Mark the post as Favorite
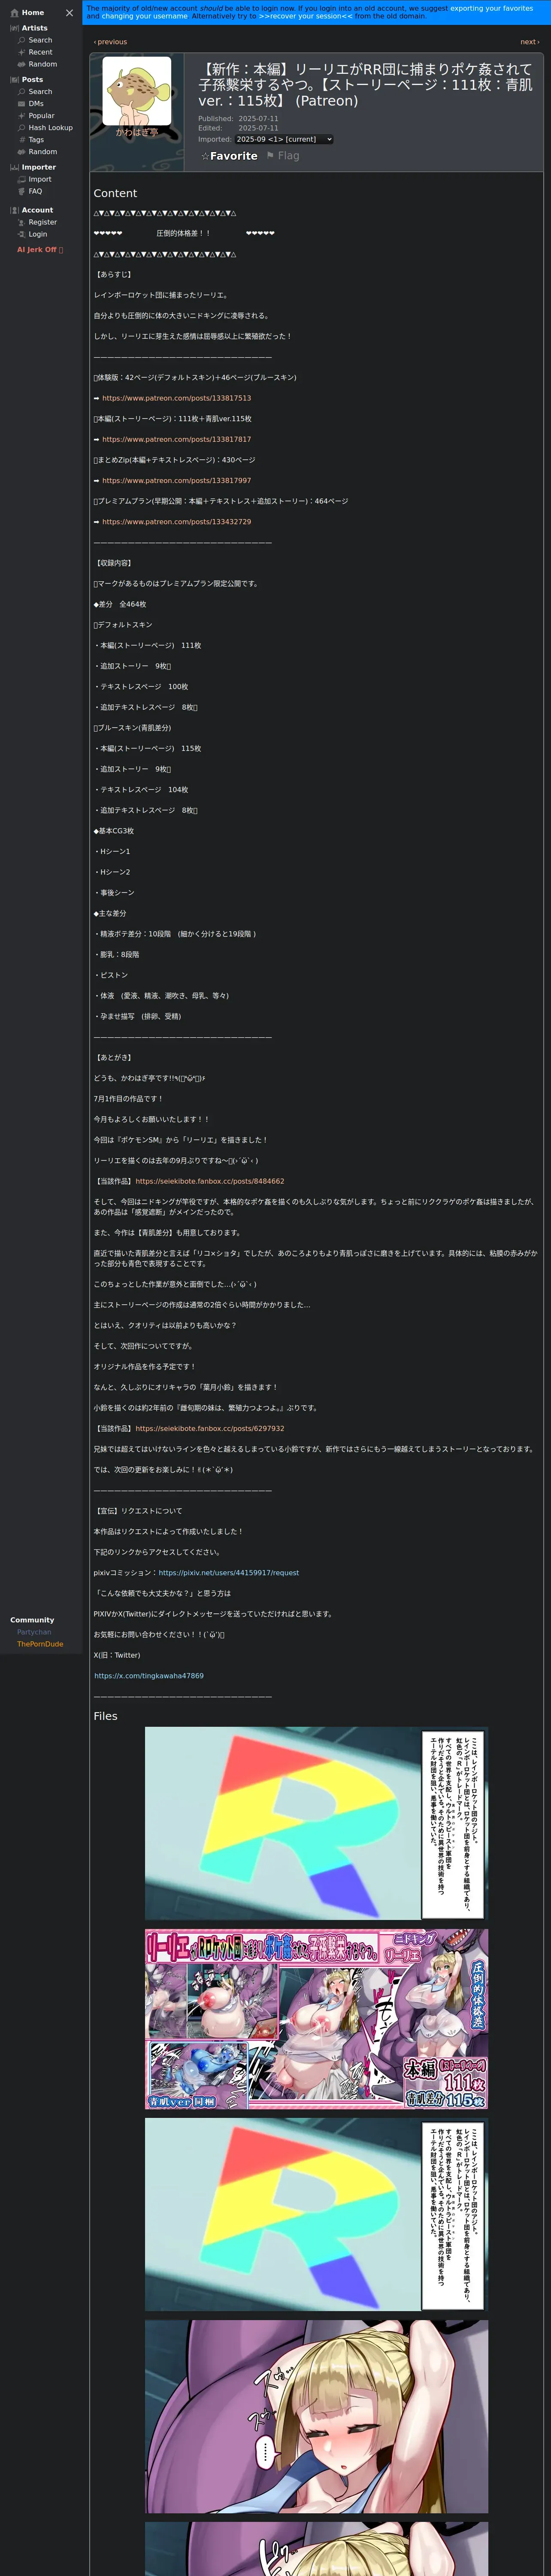 (x=229, y=156)
